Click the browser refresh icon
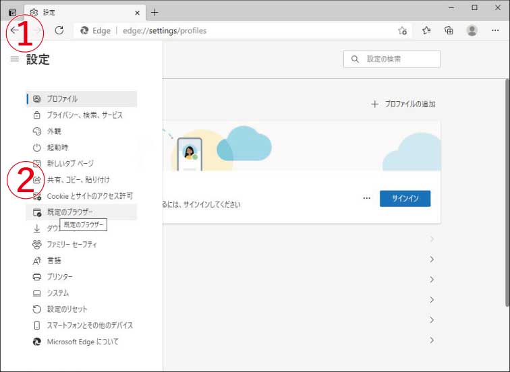 coord(59,30)
